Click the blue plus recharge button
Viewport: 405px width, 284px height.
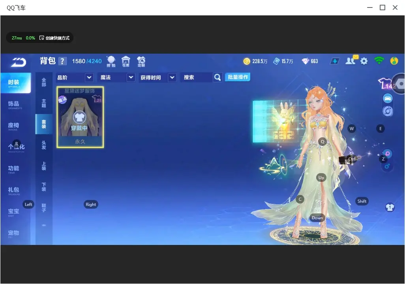[335, 61]
